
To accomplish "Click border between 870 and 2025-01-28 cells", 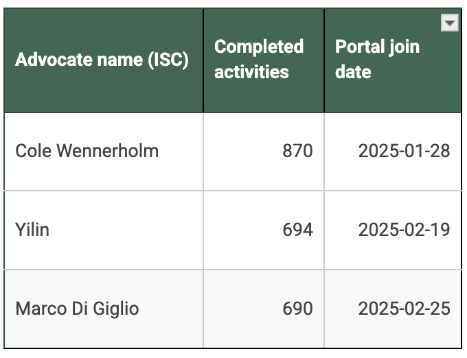I will [x=324, y=151].
